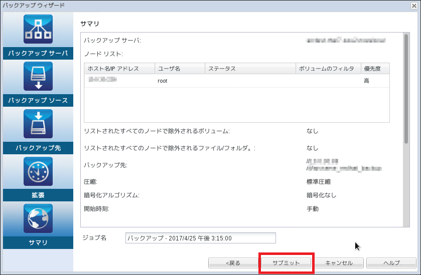This screenshot has width=421, height=275.
Task: Sort by ホスト名/IP アドレス column header
Action: pos(119,69)
